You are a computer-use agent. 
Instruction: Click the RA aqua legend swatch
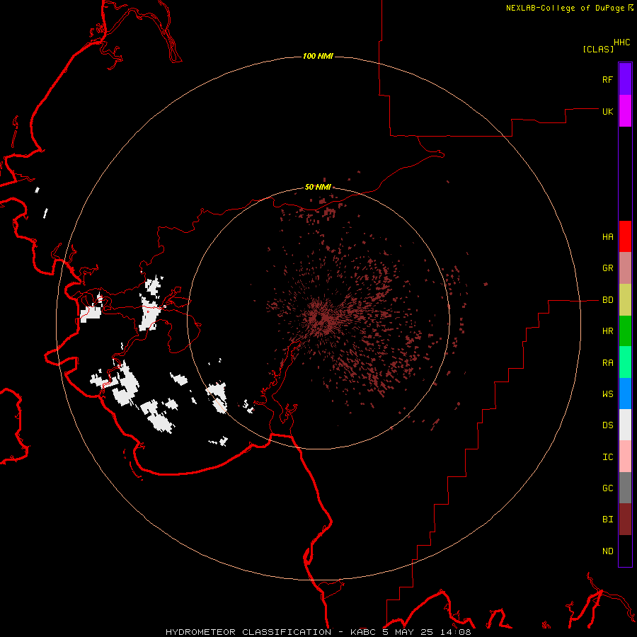tap(625, 362)
